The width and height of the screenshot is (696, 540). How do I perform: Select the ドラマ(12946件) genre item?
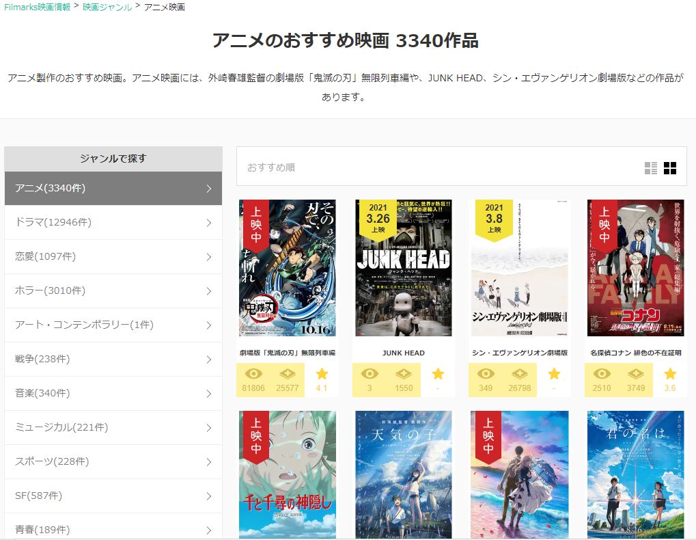click(113, 222)
